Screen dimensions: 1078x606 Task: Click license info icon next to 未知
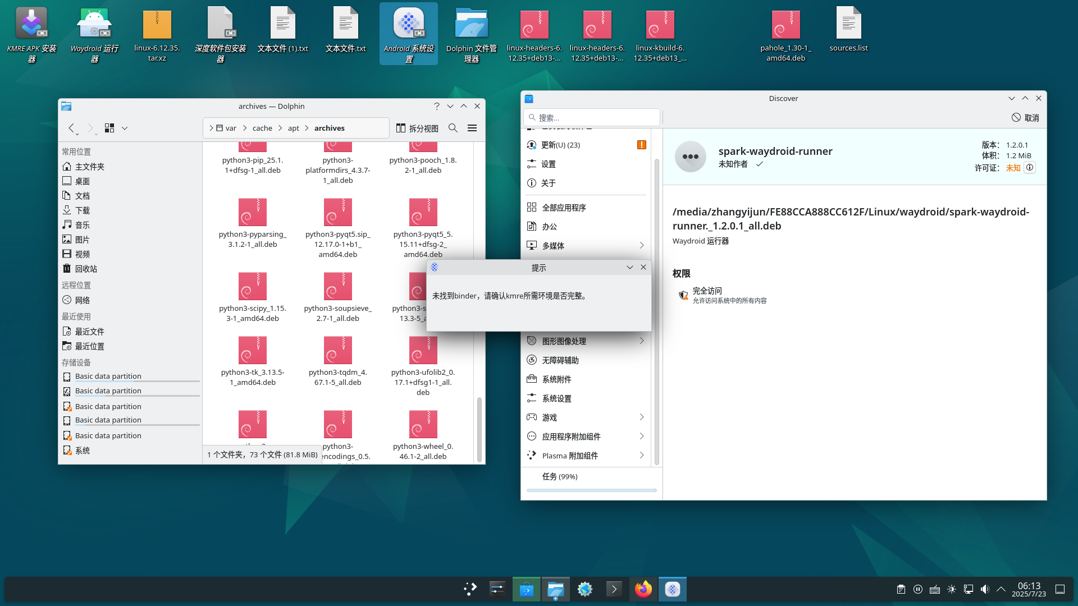click(1030, 167)
